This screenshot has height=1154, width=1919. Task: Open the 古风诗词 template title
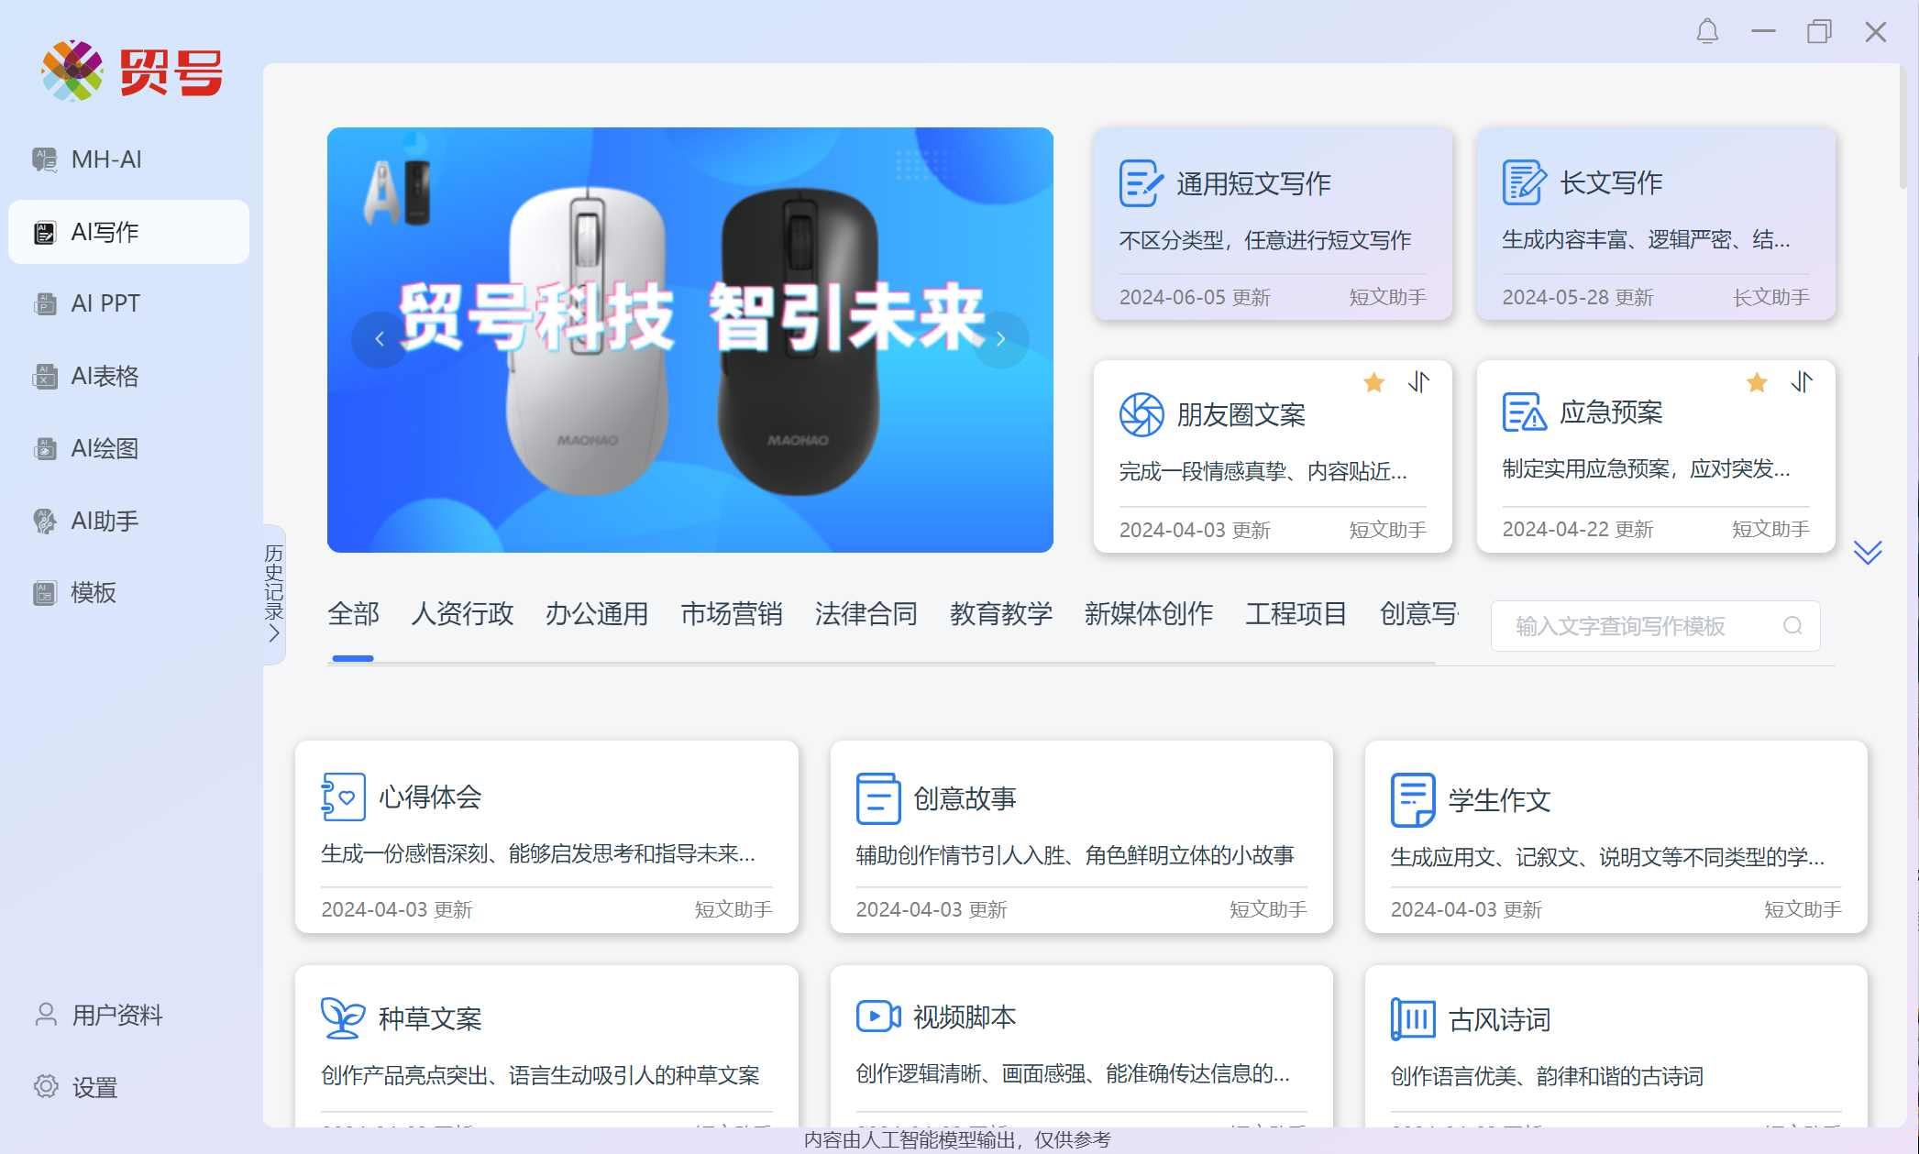[x=1499, y=1019]
